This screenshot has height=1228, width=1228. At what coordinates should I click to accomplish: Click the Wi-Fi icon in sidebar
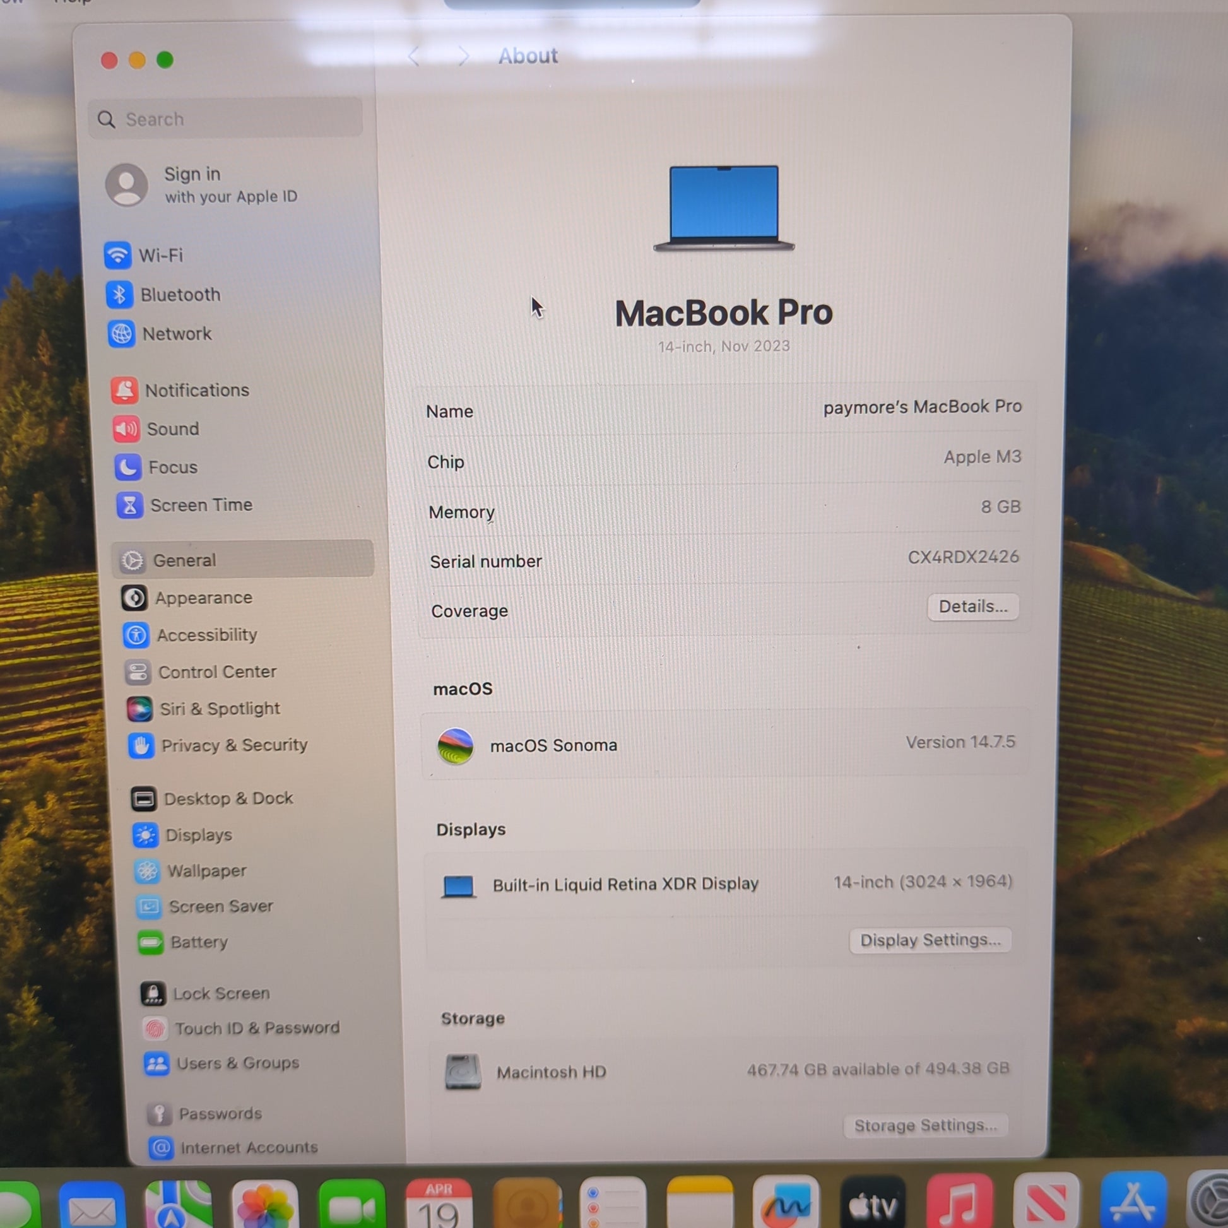point(117,256)
